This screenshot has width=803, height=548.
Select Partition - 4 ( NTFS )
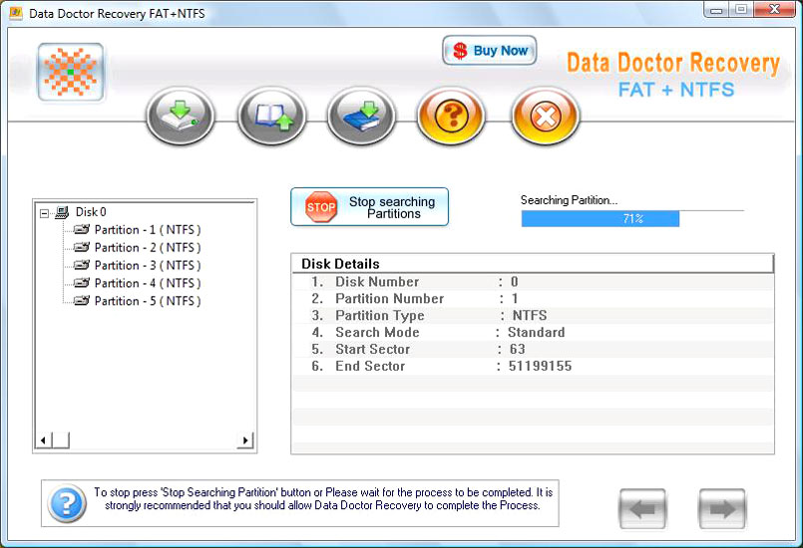tap(148, 283)
